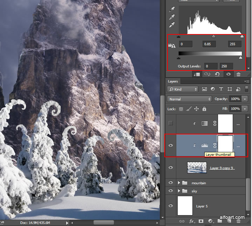Select the Layers panel tab
The height and width of the screenshot is (226, 252).
pos(173,81)
